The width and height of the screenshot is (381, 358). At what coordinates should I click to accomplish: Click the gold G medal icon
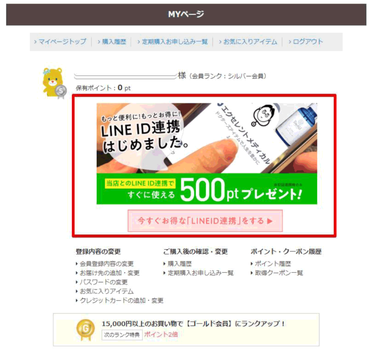tap(85, 329)
